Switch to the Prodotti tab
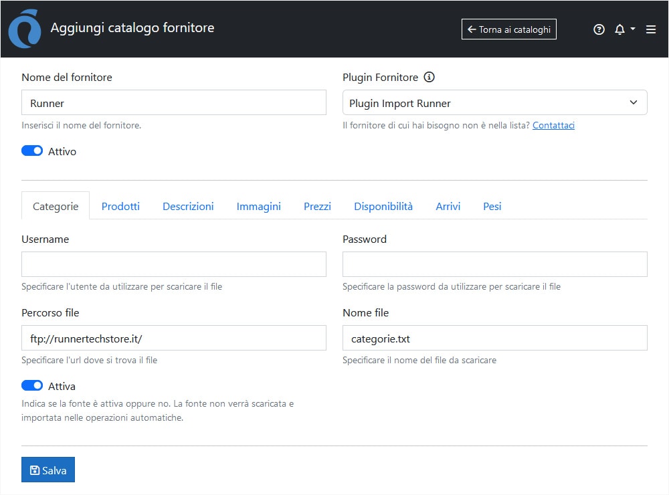 120,206
